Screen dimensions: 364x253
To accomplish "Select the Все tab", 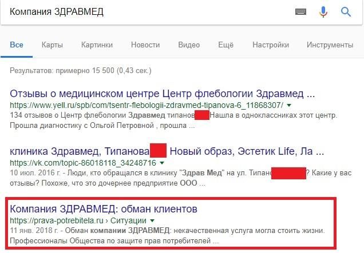I will tap(17, 45).
